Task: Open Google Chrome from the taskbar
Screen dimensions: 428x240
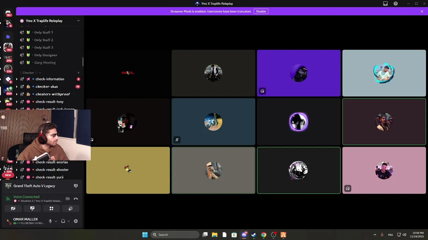Action: tap(264, 235)
